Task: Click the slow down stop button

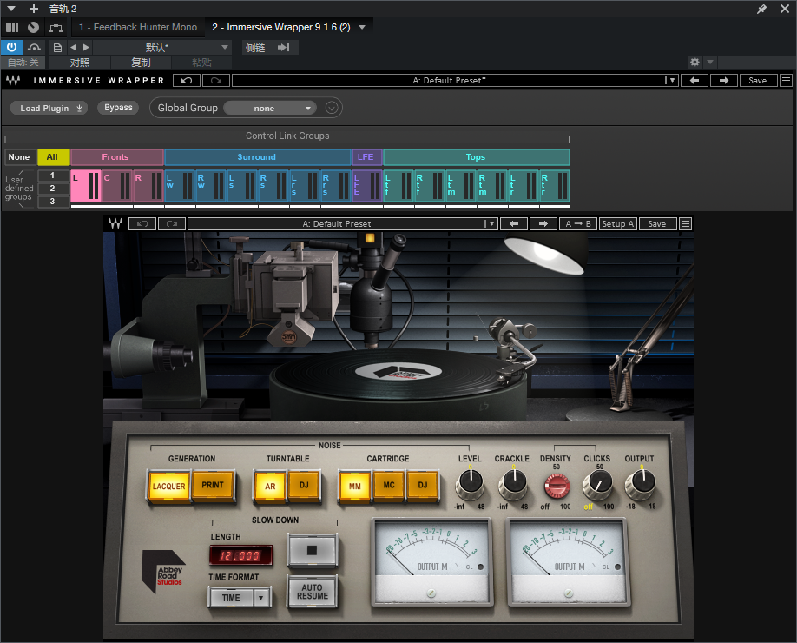Action: (x=312, y=550)
